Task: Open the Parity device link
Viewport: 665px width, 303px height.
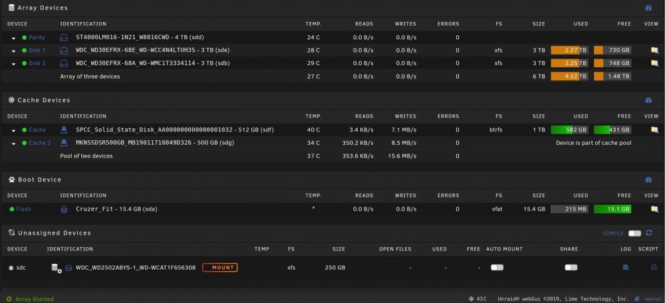Action: coord(37,37)
